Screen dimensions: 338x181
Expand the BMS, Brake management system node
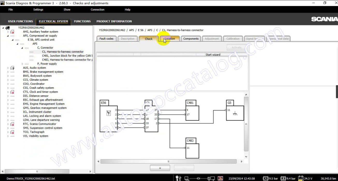(8, 72)
